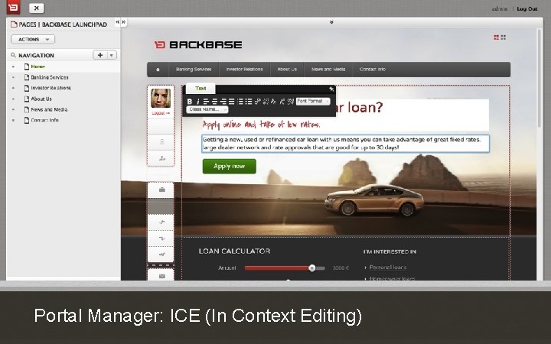551x344 pixels.
Task: Open the Actions dropdown
Action: click(33, 39)
